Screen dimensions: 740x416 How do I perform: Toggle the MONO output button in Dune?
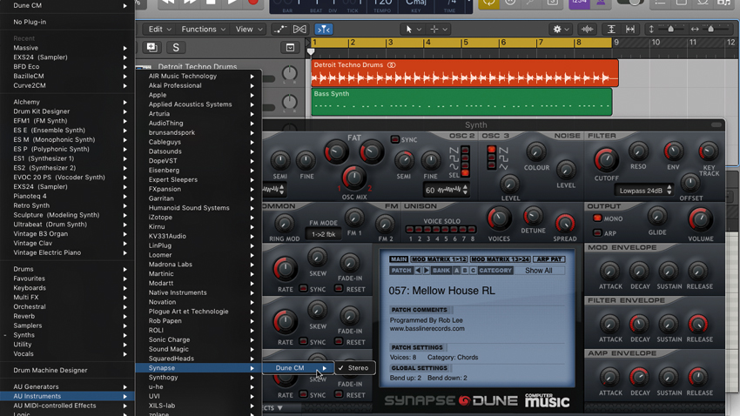pyautogui.click(x=597, y=218)
